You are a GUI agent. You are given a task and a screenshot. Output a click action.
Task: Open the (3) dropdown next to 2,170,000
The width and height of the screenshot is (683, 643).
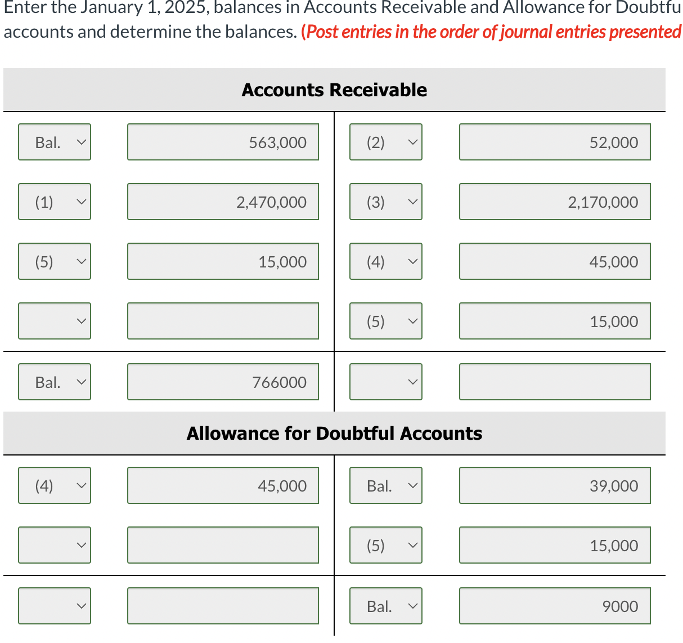point(385,201)
